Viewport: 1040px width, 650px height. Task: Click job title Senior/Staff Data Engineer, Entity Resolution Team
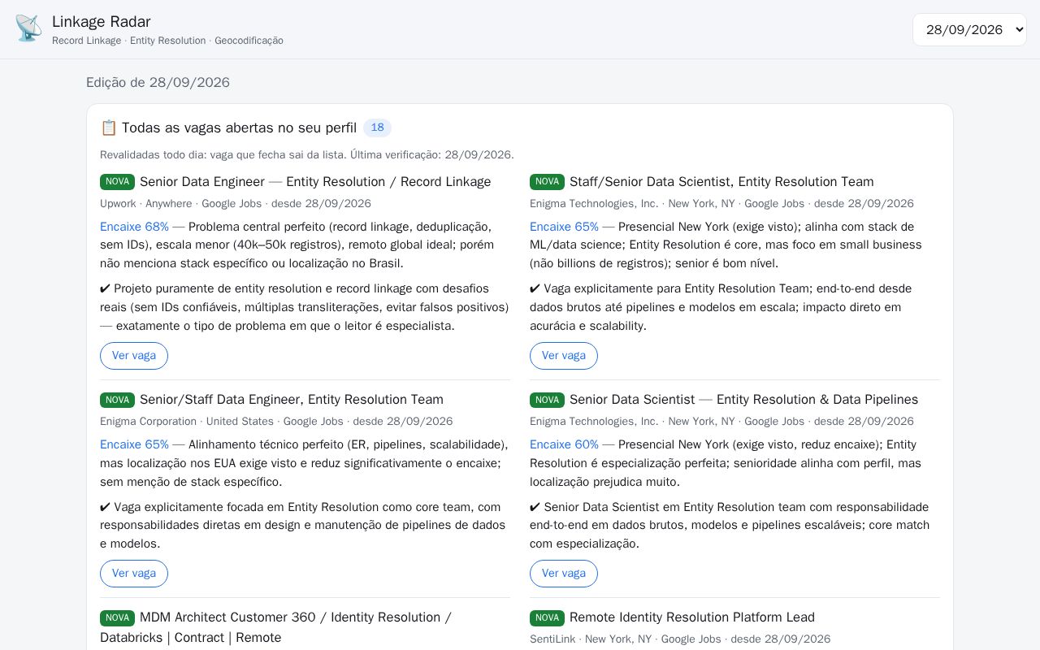coord(292,399)
